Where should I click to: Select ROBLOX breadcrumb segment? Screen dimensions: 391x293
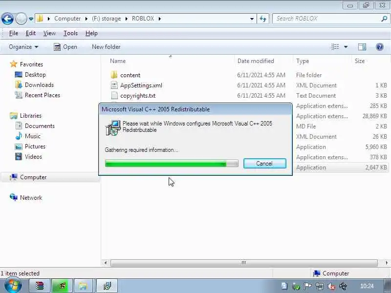143,19
